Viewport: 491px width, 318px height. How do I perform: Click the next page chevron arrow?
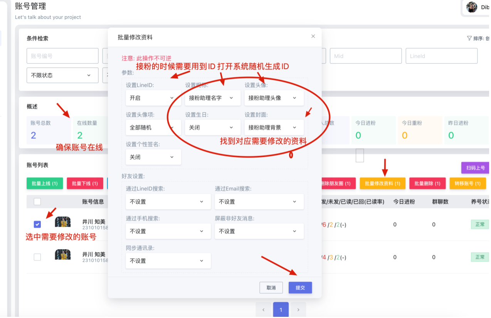298,310
